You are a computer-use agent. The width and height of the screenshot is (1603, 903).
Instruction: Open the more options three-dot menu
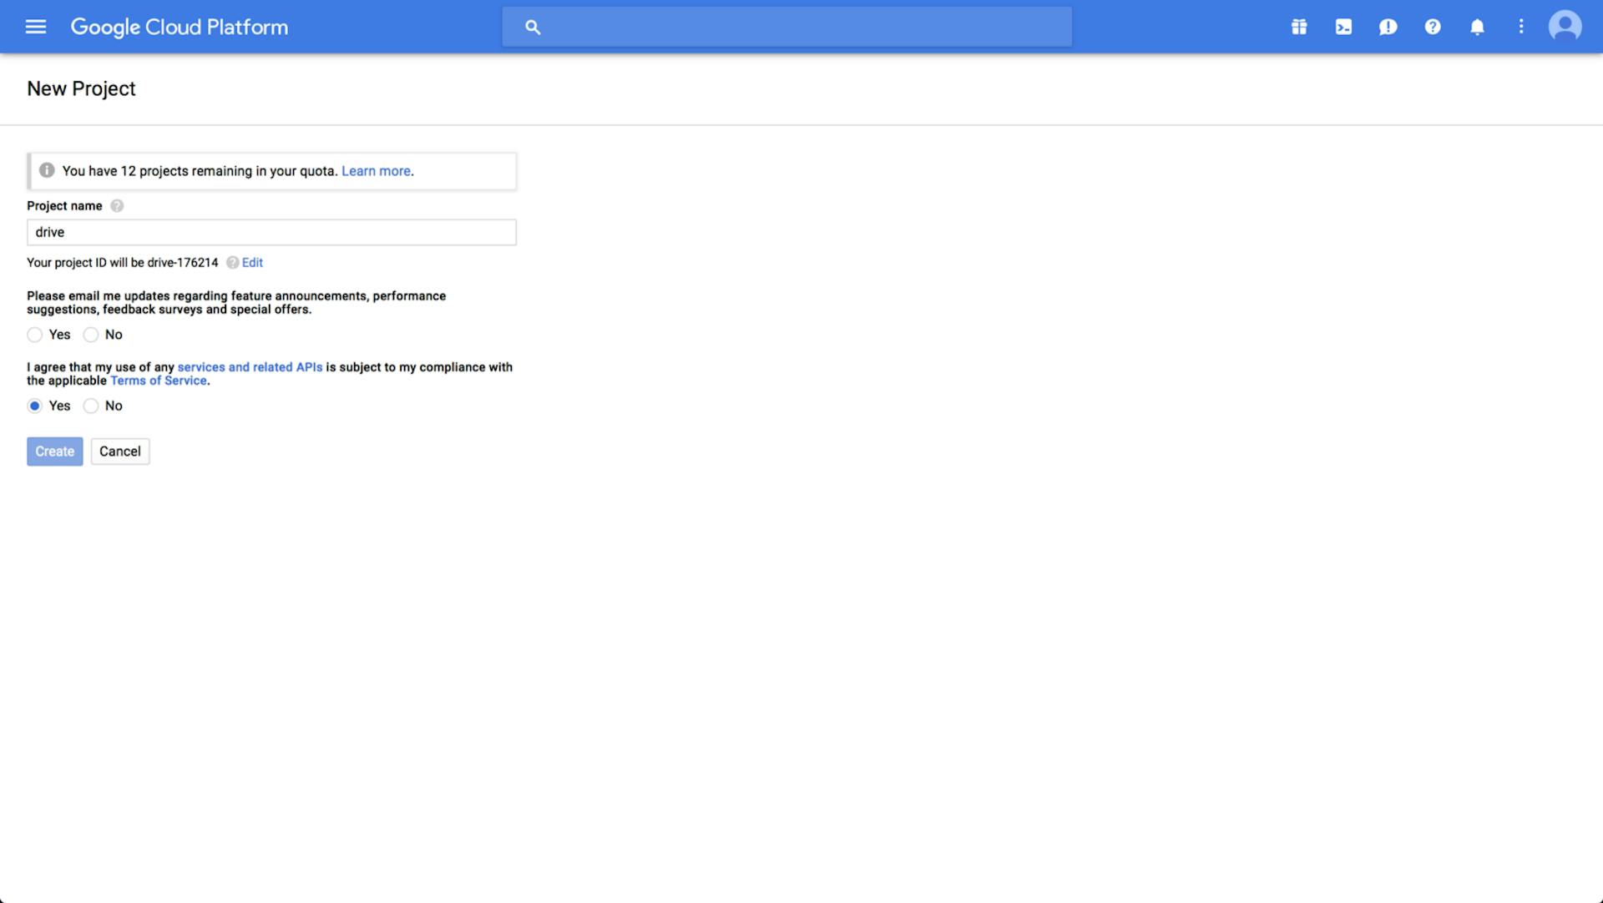pyautogui.click(x=1521, y=26)
